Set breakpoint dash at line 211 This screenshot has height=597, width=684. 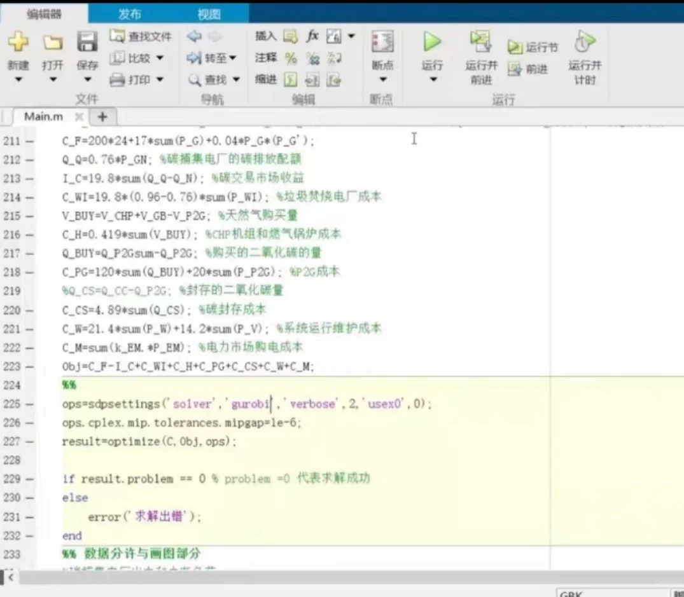coord(29,141)
